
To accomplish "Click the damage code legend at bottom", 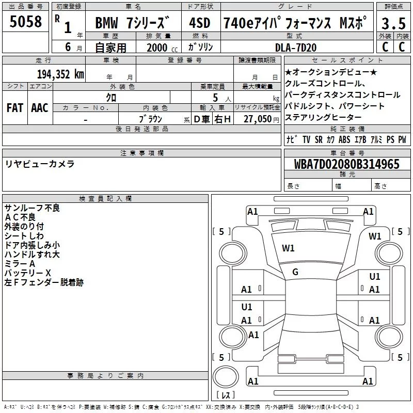I will pyautogui.click(x=182, y=407).
